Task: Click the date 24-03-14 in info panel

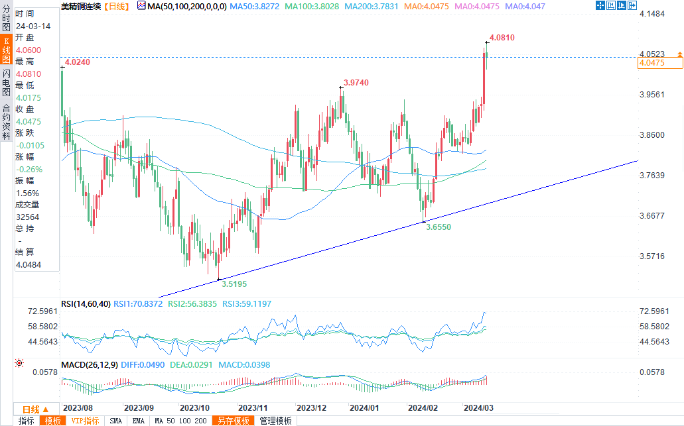Action: 33,26
